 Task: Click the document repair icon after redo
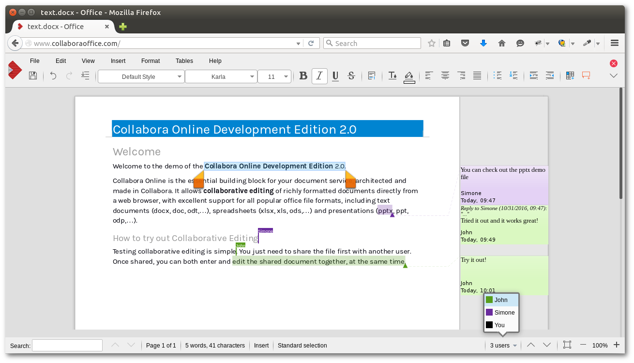tap(85, 76)
